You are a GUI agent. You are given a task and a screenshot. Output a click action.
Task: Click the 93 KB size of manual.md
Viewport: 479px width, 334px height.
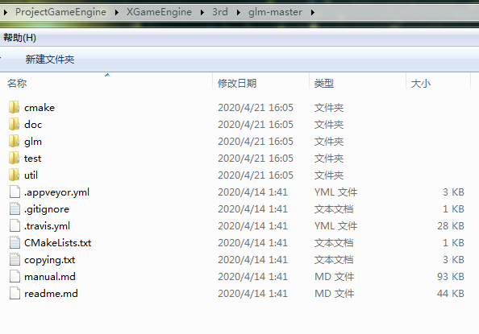pyautogui.click(x=451, y=276)
